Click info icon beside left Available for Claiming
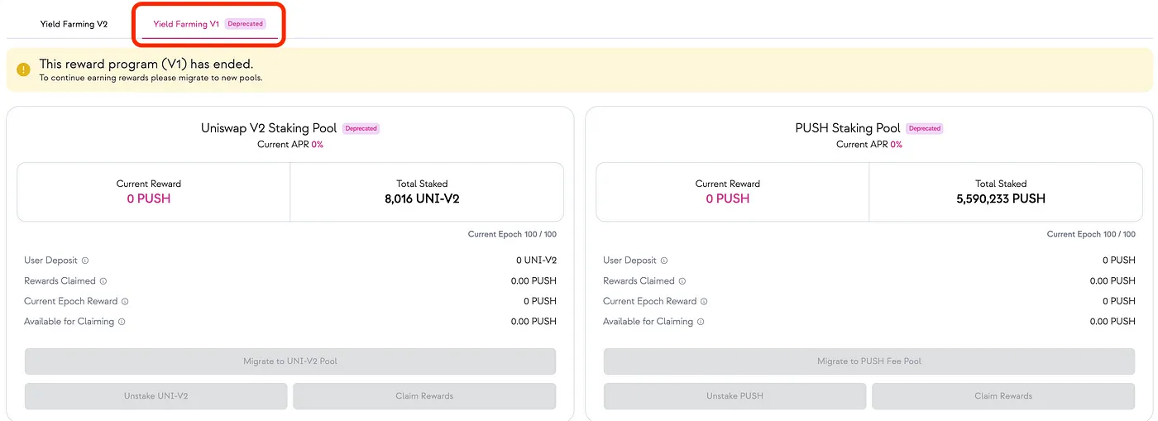 coord(122,322)
